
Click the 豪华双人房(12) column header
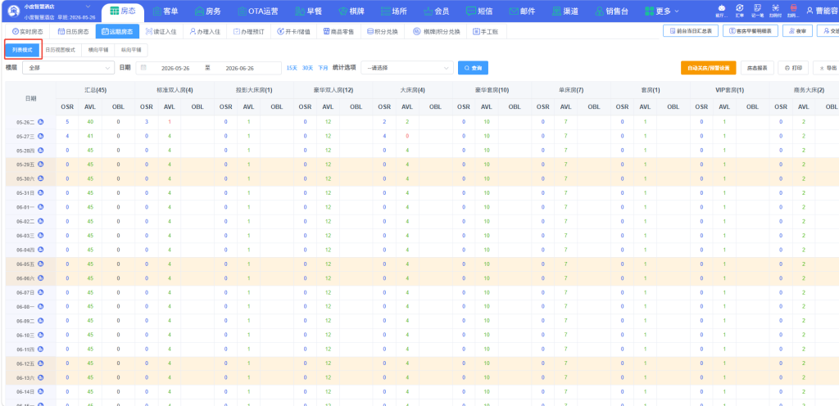pos(333,90)
